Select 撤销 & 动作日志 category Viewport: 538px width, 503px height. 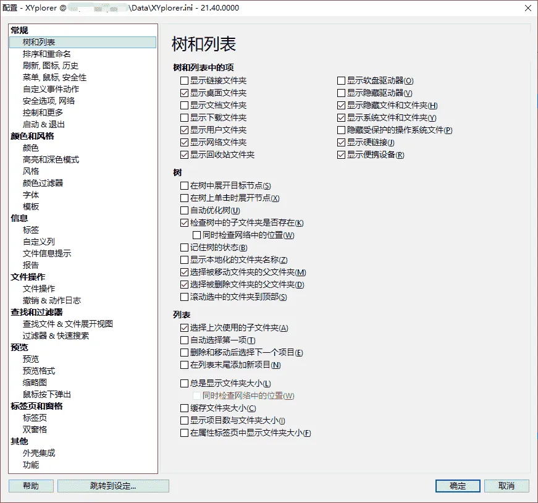52,300
